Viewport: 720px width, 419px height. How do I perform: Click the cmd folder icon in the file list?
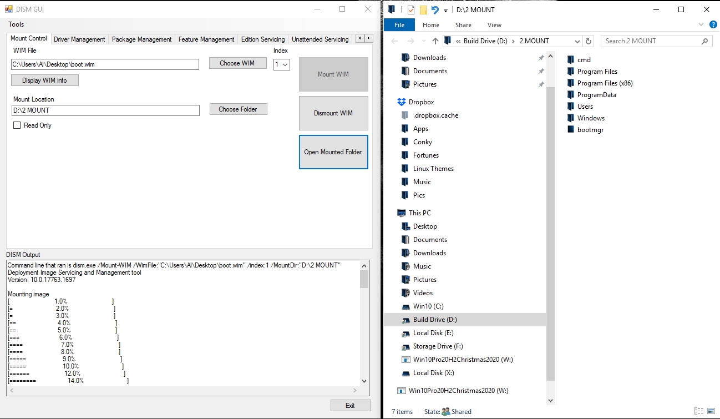click(x=571, y=60)
